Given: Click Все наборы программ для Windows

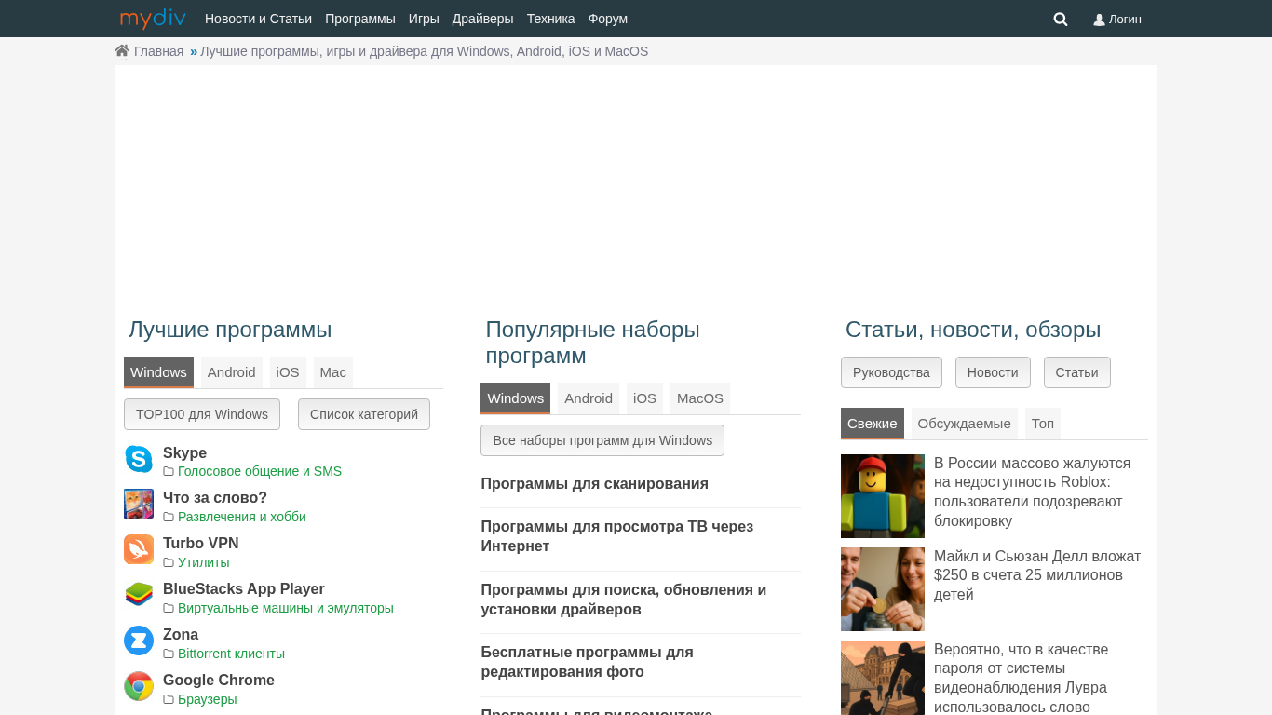Looking at the screenshot, I should [x=602, y=440].
